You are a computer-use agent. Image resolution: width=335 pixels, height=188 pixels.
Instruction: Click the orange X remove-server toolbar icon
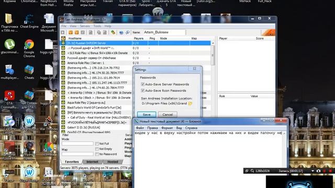coord(76,32)
